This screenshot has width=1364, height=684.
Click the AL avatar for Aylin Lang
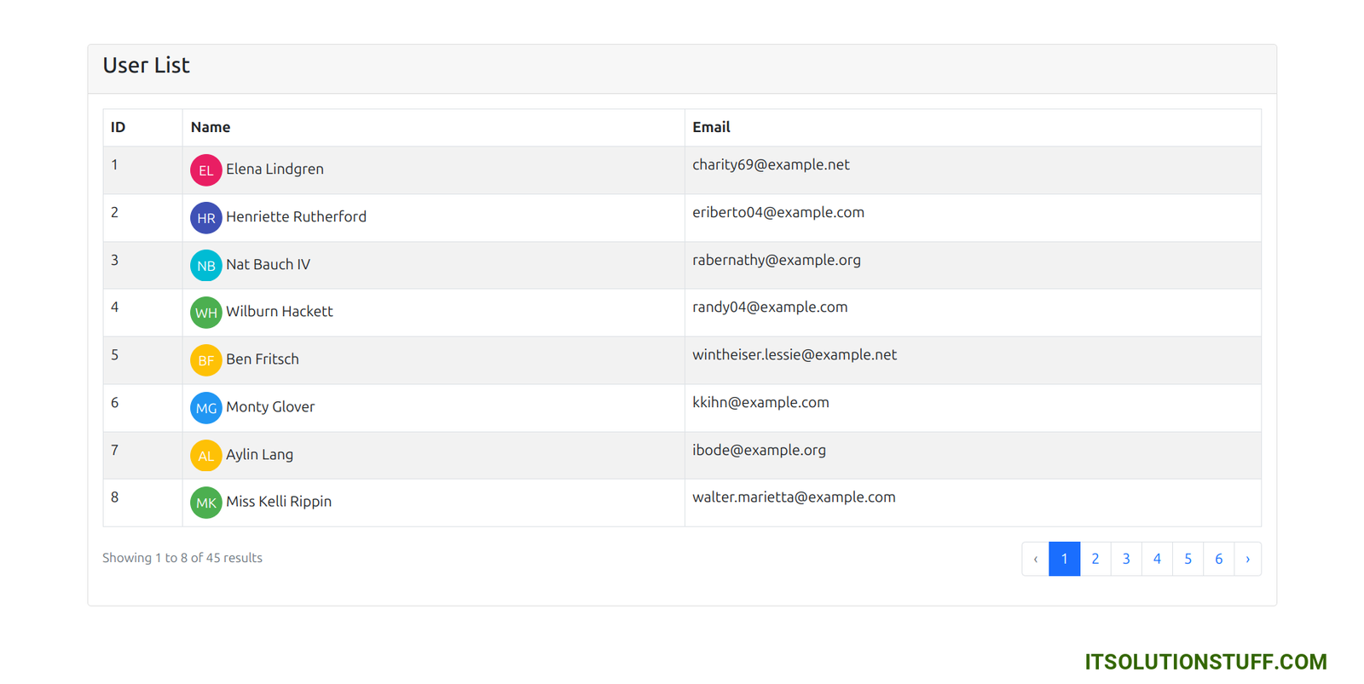pyautogui.click(x=205, y=456)
